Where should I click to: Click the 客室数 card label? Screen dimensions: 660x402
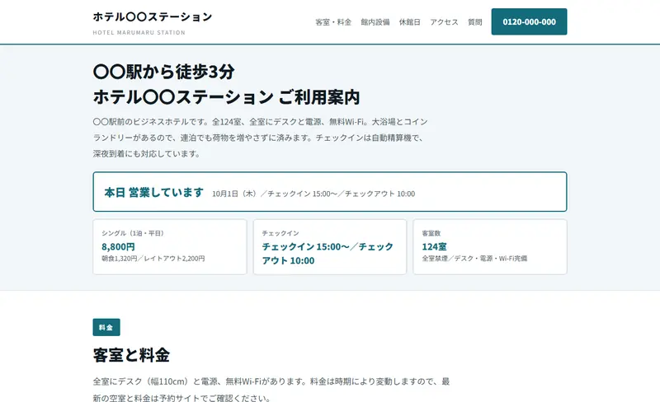coord(431,233)
